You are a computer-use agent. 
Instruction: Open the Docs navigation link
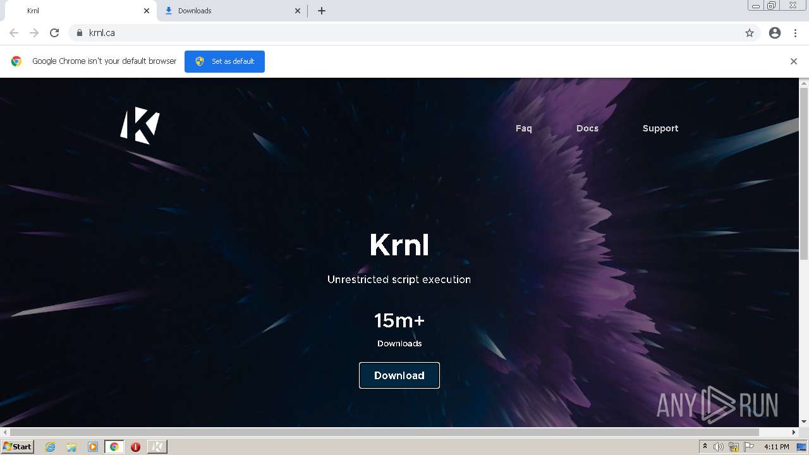pos(587,128)
